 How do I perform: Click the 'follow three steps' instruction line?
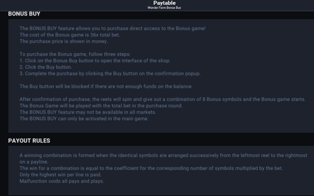[x=75, y=54]
